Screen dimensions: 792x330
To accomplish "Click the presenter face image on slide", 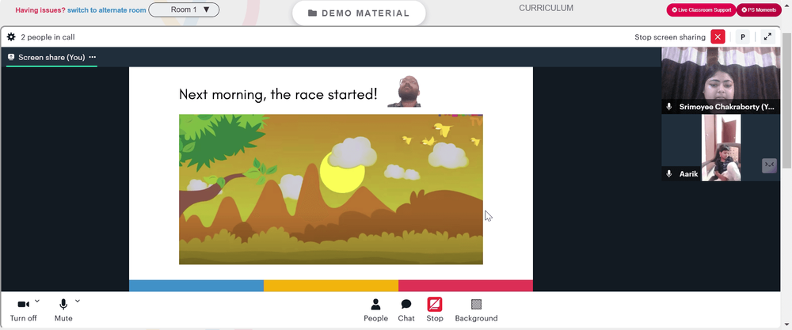I will coord(404,91).
